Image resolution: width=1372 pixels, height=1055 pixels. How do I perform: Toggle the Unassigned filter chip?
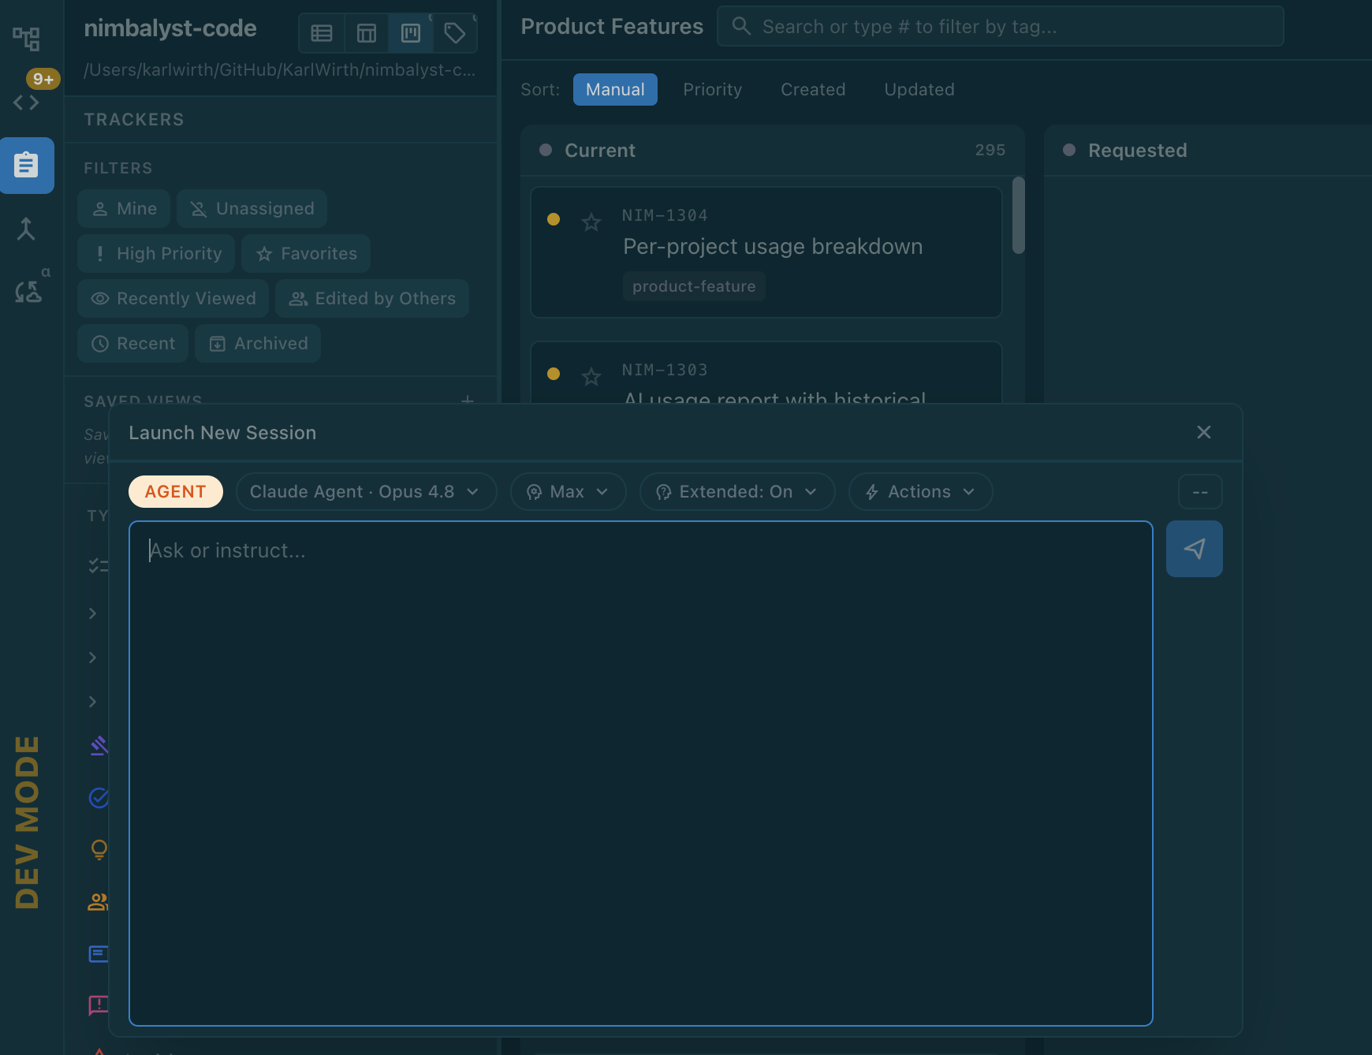click(252, 209)
